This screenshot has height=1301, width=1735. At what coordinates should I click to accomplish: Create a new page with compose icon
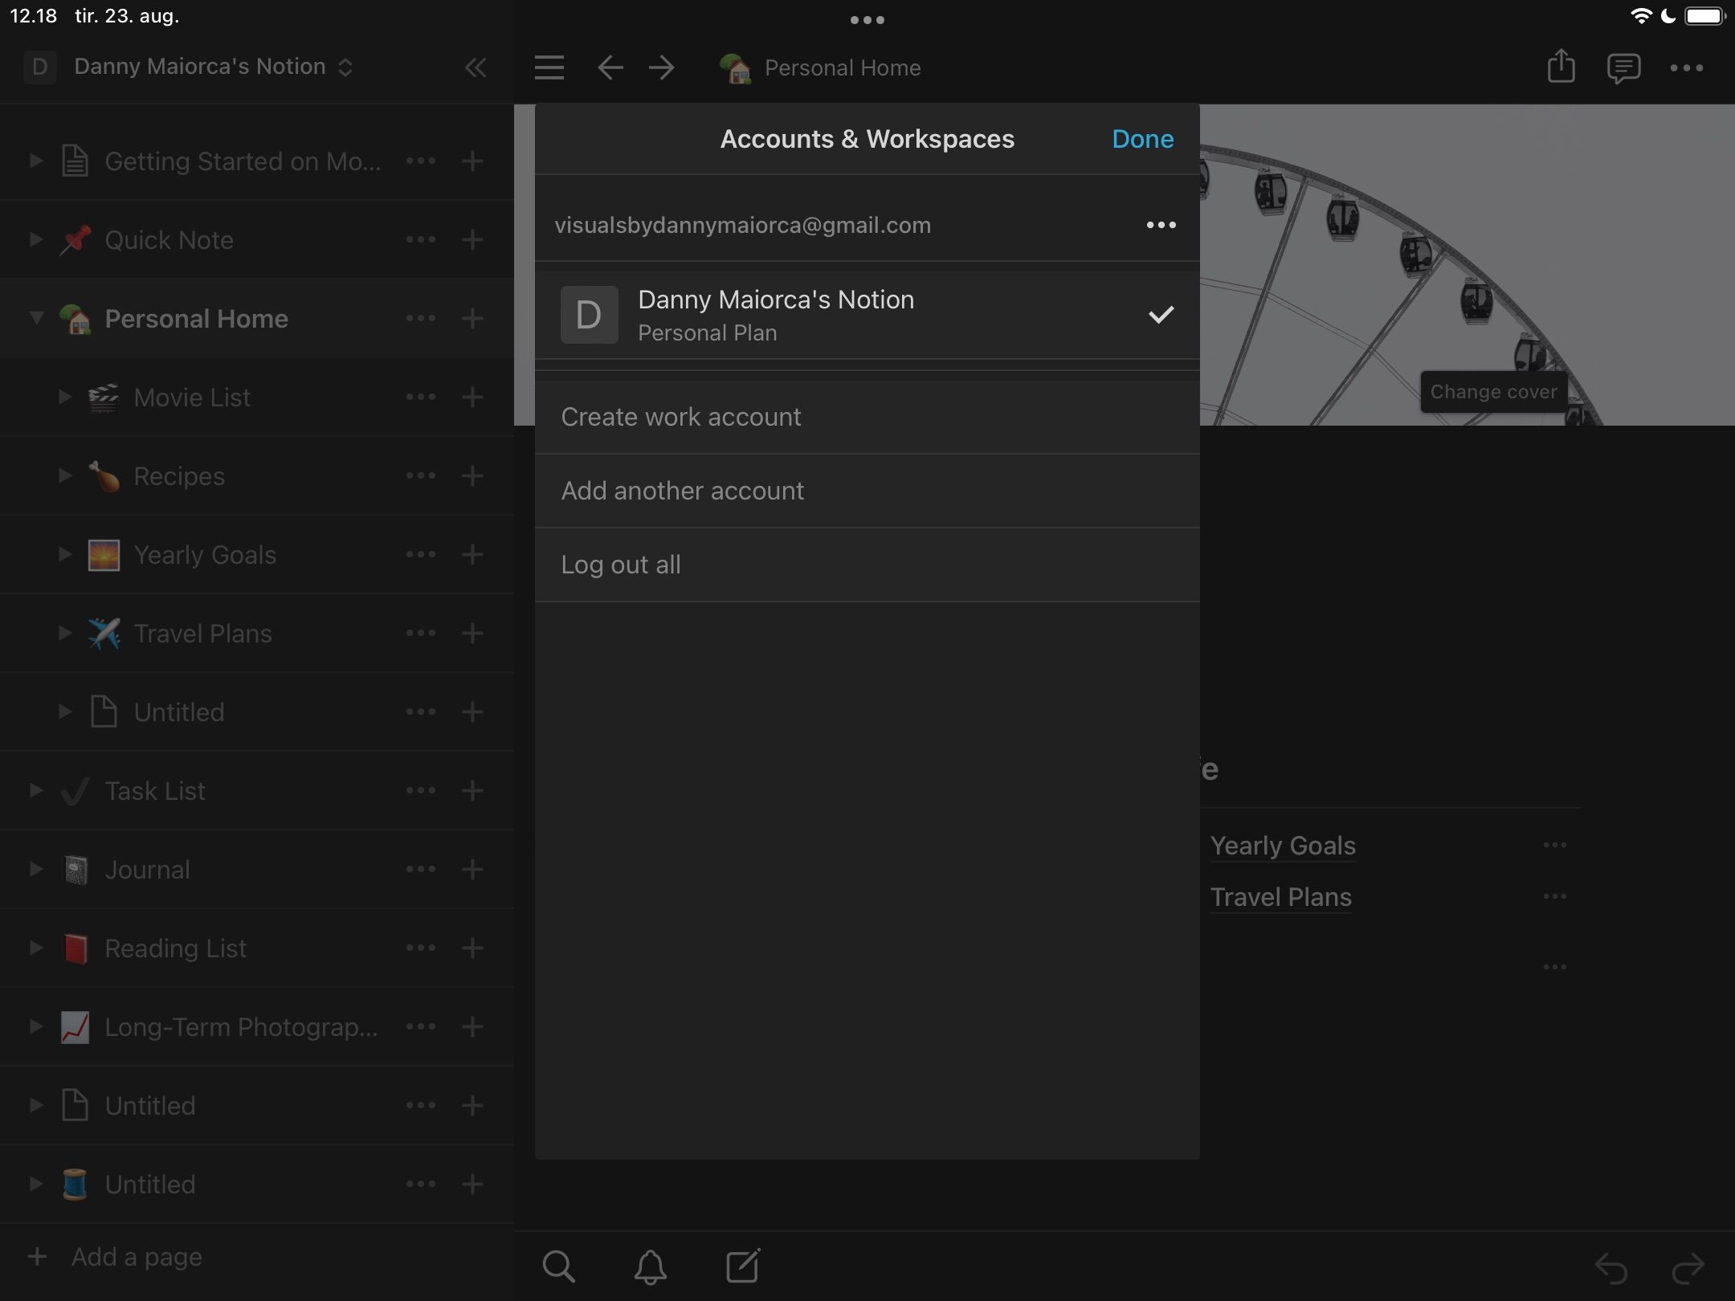coord(743,1266)
